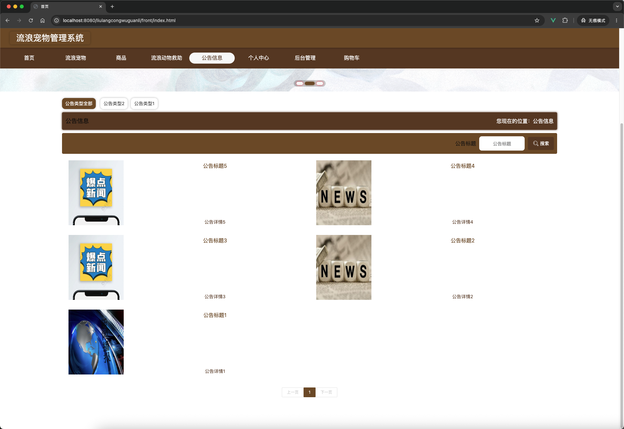Image resolution: width=624 pixels, height=429 pixels.
Task: Go to previous page with 上一页
Action: coord(293,392)
